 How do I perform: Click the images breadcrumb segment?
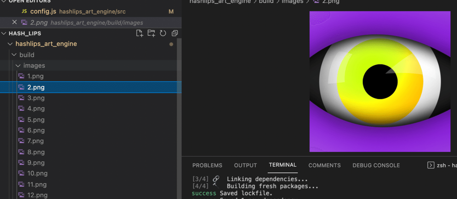(x=292, y=2)
